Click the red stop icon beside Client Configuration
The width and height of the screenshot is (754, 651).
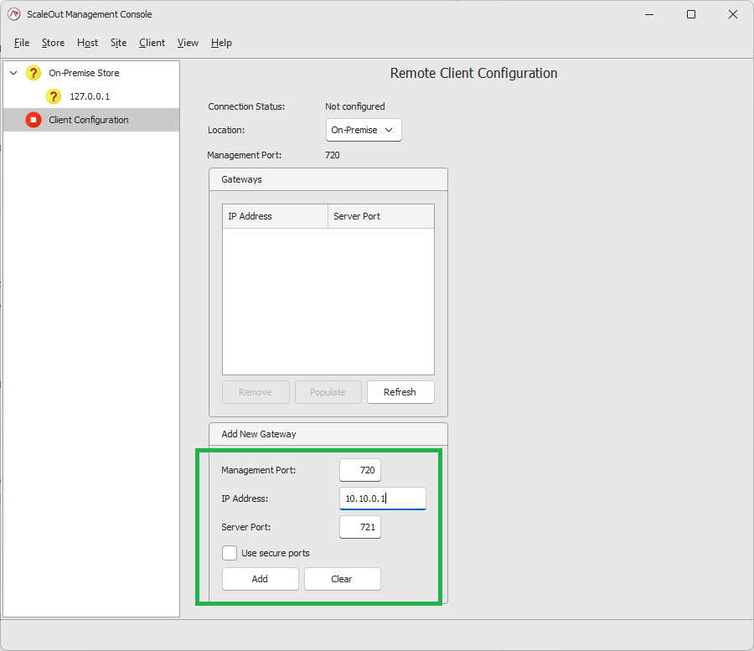[x=33, y=119]
